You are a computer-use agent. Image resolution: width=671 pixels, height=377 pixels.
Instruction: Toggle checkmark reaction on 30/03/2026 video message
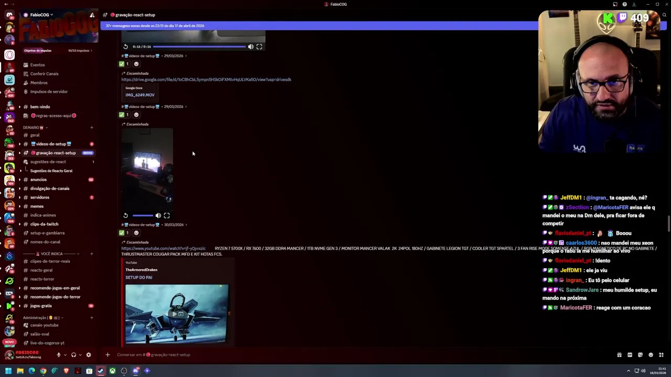pos(125,233)
